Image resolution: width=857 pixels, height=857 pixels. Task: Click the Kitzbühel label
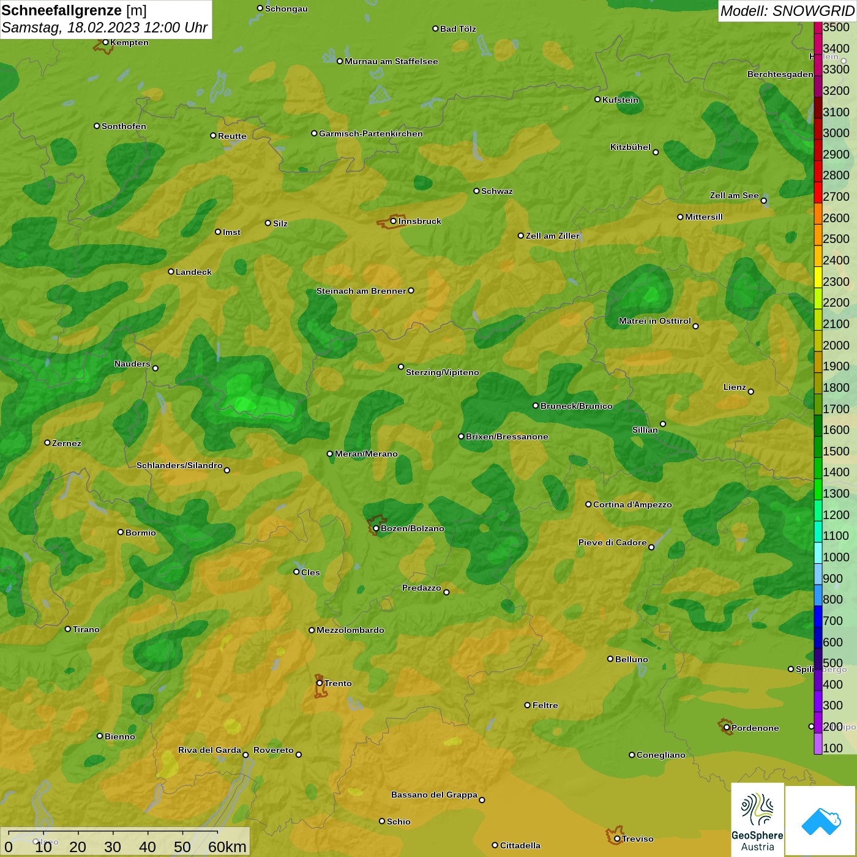631,147
